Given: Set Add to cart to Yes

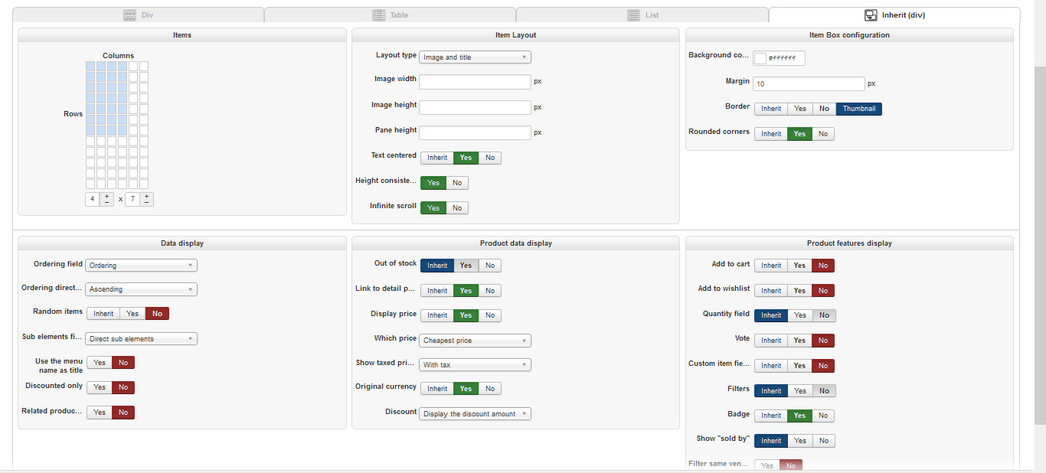Looking at the screenshot, I should 799,266.
